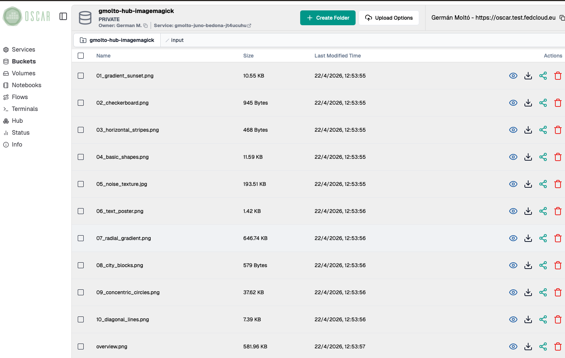Navigate to the input folder breadcrumb
This screenshot has height=358, width=565.
177,40
